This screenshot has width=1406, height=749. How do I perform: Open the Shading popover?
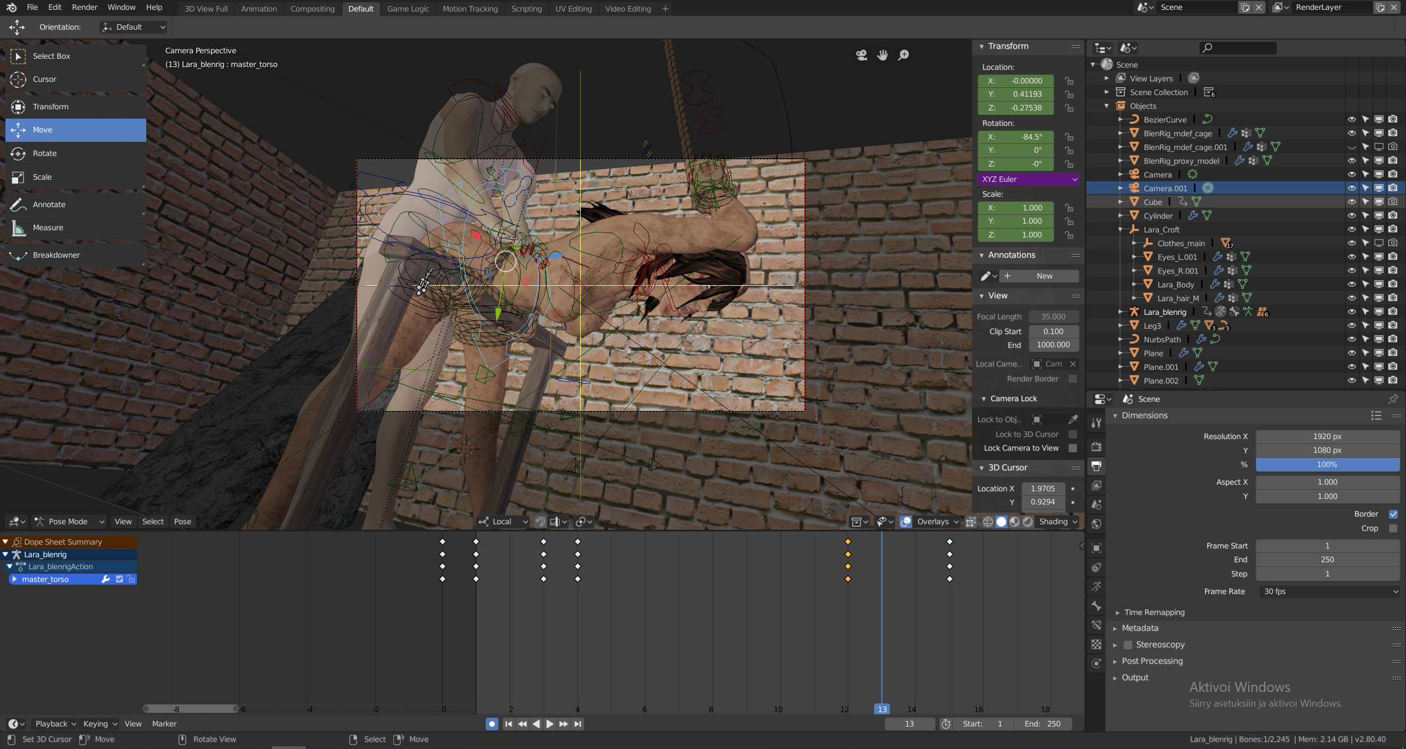[1059, 521]
